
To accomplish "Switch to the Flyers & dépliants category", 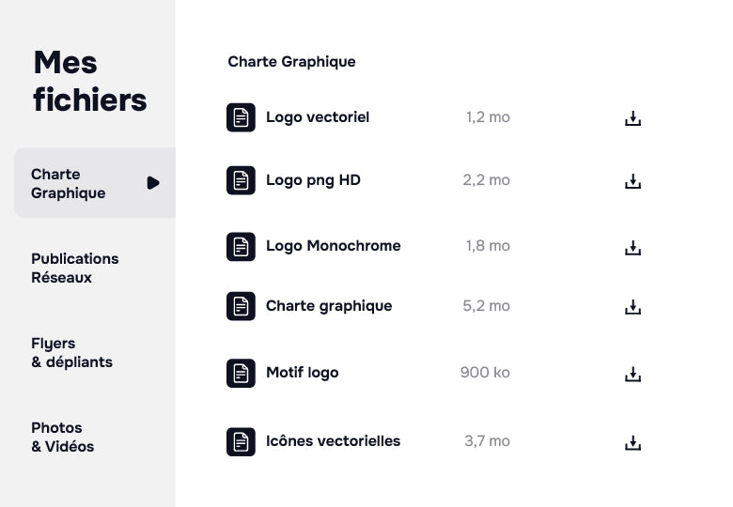I will pos(71,352).
